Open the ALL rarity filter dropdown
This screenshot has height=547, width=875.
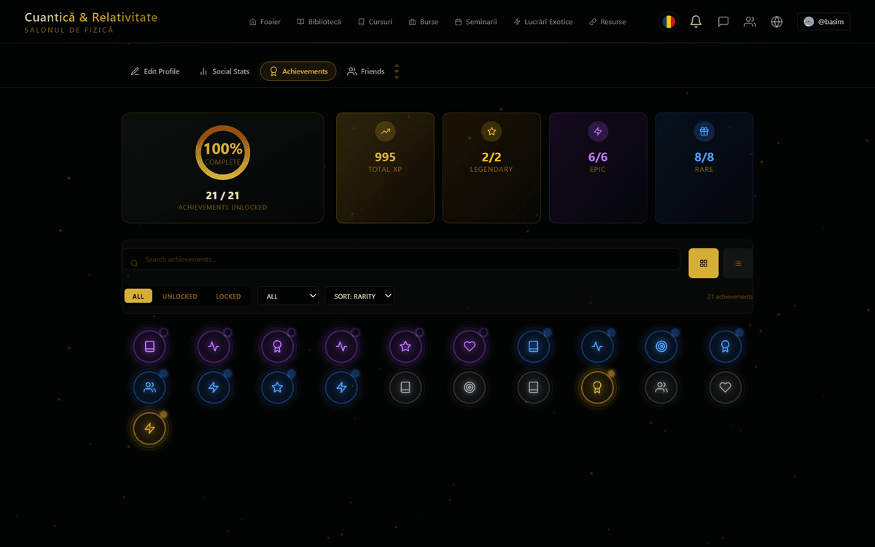coord(288,296)
